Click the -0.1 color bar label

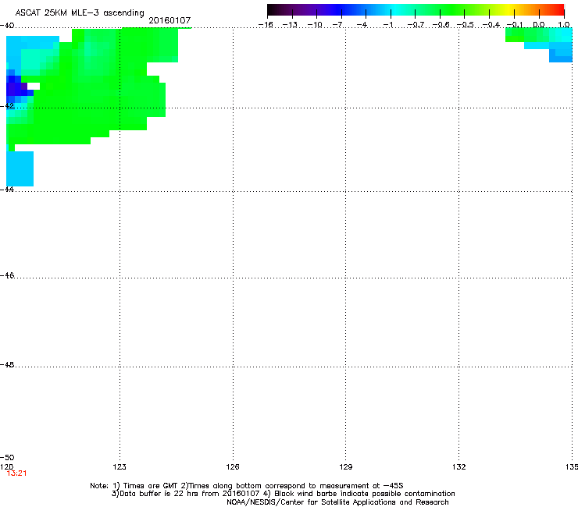pyautogui.click(x=515, y=25)
